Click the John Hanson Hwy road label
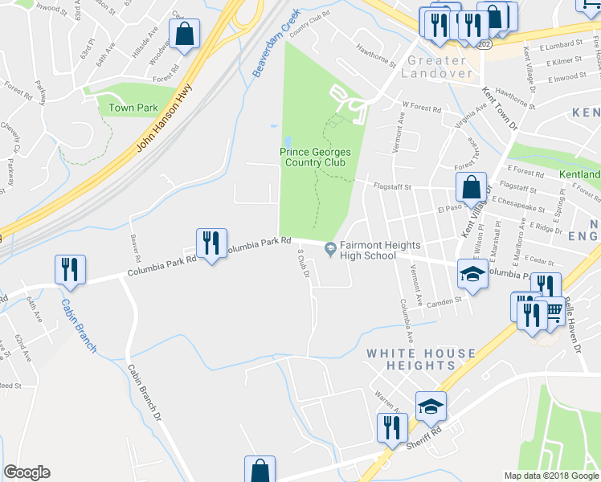601x482 pixels. point(164,118)
